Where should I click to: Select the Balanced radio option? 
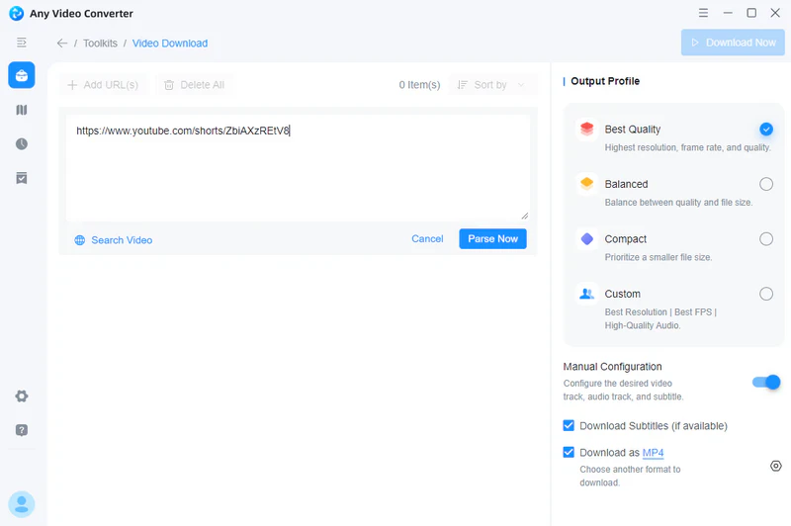[765, 184]
